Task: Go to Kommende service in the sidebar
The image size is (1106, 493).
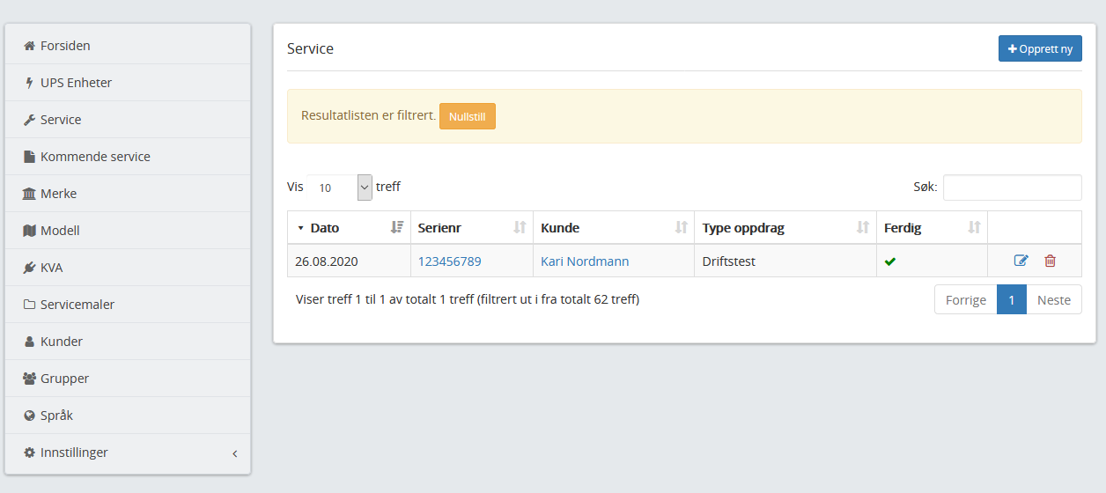Action: coord(95,157)
